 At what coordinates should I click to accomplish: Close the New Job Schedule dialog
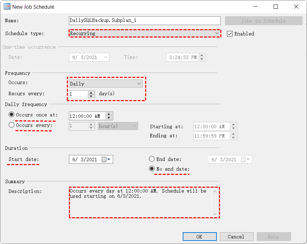click(x=296, y=7)
